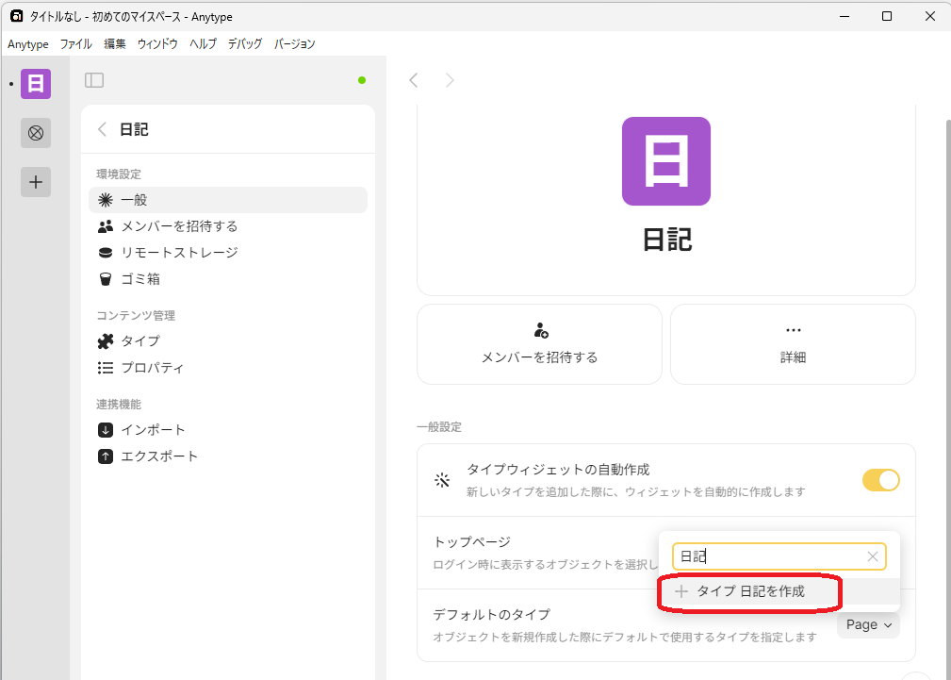
Task: Maximize the Anytype window
Action: [x=887, y=16]
